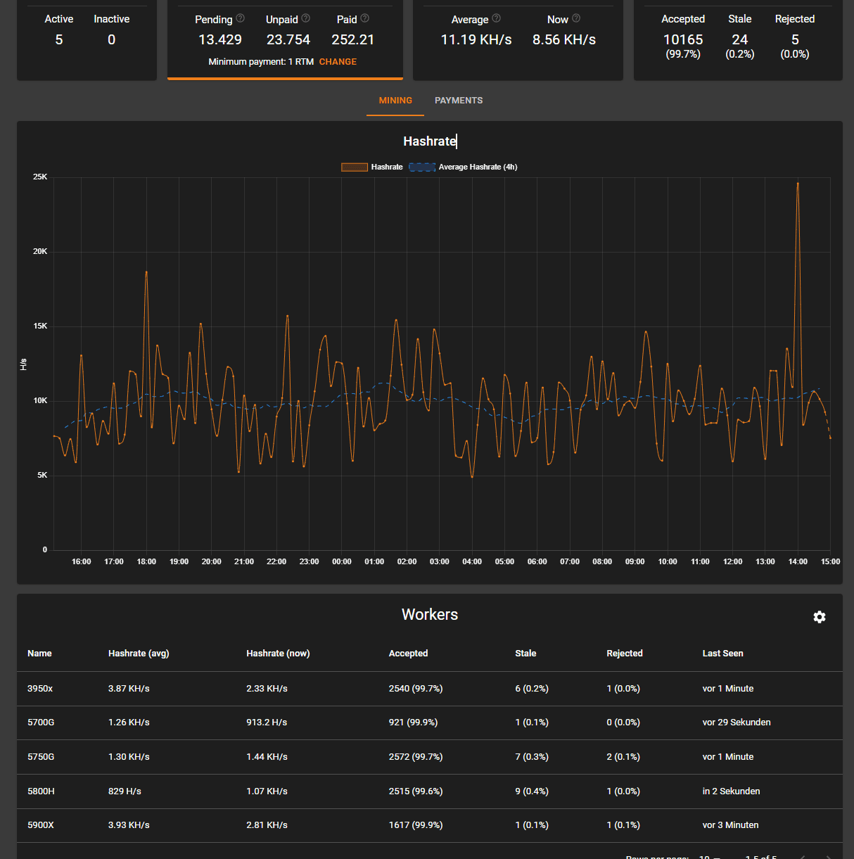The width and height of the screenshot is (854, 859).
Task: Switch to the Mining tab
Action: pos(395,101)
